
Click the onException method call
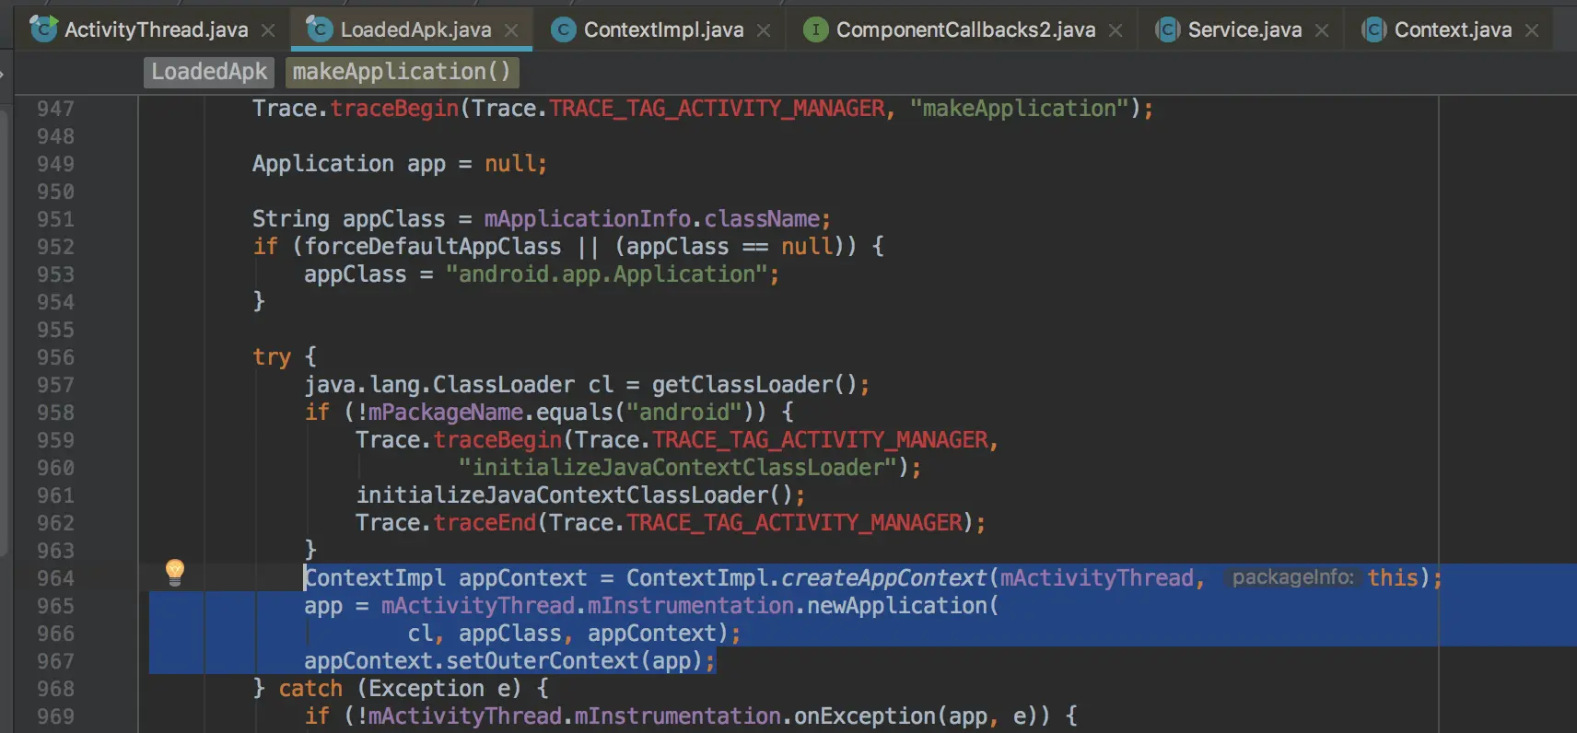[x=864, y=716]
